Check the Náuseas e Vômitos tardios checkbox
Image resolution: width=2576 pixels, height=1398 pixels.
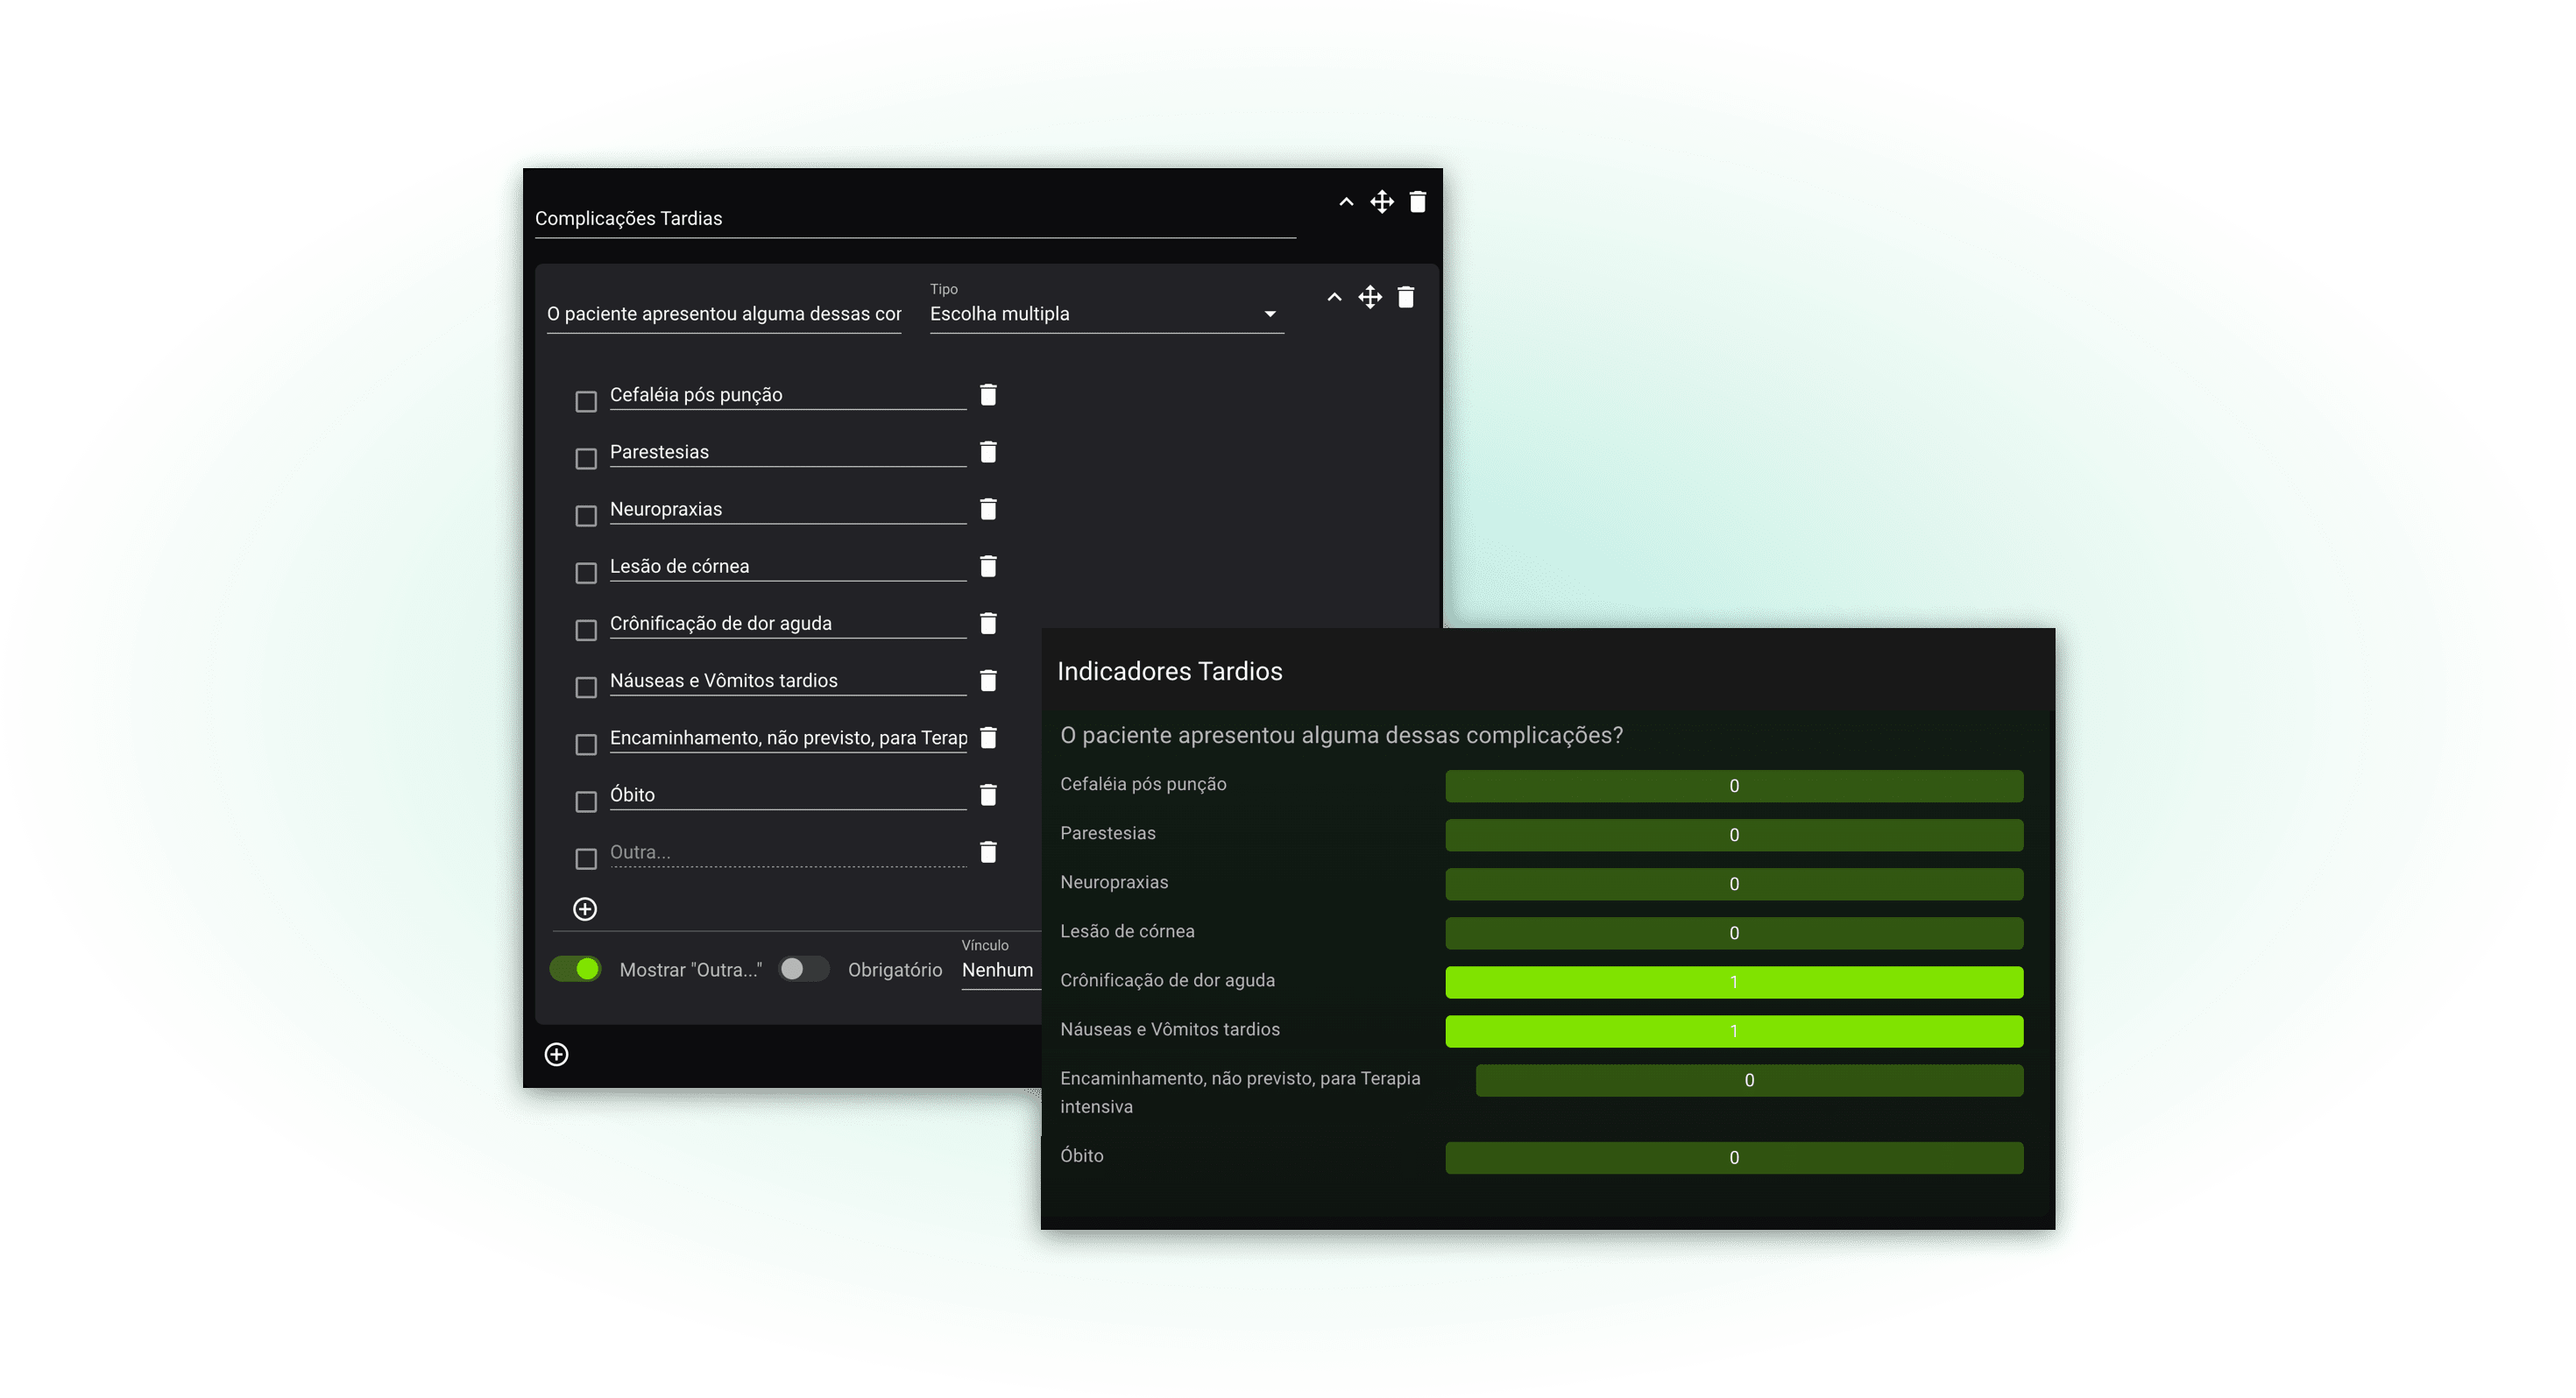(586, 687)
